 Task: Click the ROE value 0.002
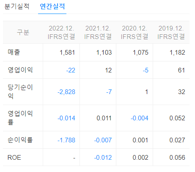pos(140,158)
